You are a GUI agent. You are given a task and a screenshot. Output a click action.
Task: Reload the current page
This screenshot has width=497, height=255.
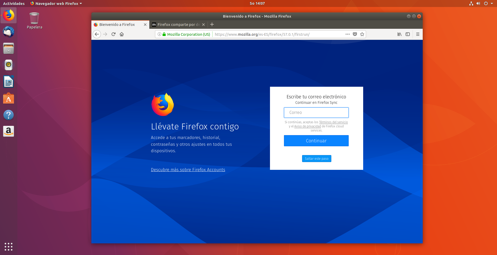pos(113,34)
